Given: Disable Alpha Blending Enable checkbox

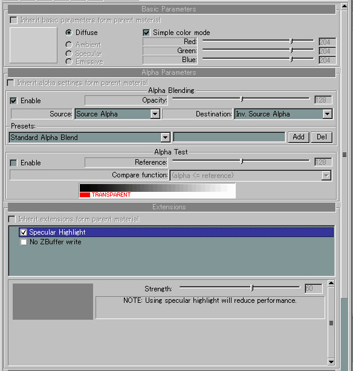Looking at the screenshot, I should point(13,101).
